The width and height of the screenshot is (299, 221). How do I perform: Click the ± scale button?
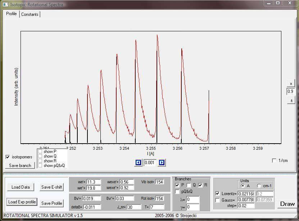(291, 100)
